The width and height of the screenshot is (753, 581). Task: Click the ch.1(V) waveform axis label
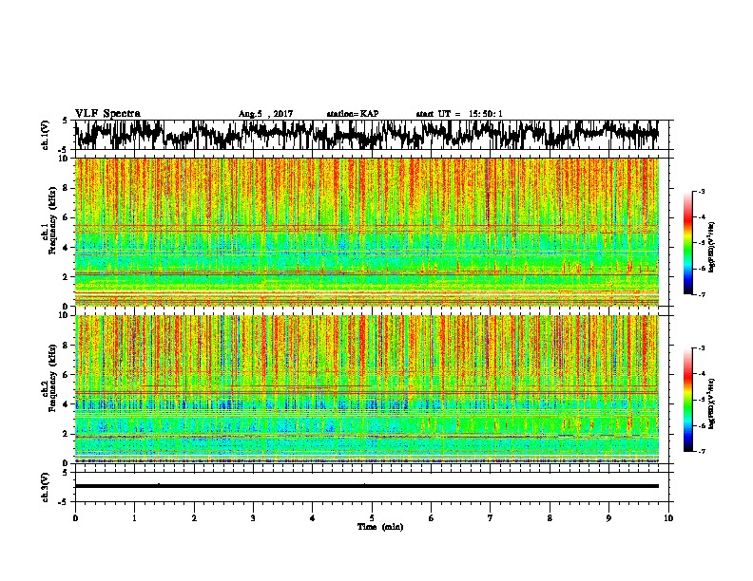coord(46,135)
